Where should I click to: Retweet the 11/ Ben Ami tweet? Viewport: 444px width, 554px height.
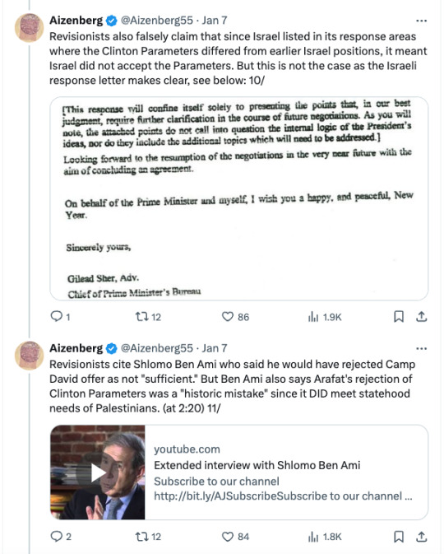[x=148, y=537]
